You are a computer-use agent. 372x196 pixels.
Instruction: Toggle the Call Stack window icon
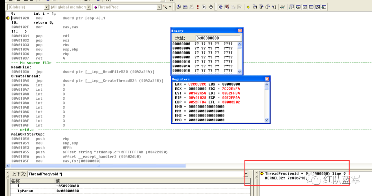pos(318,7)
